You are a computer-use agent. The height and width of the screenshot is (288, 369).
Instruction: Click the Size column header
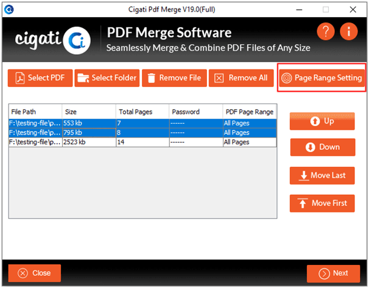coord(89,111)
